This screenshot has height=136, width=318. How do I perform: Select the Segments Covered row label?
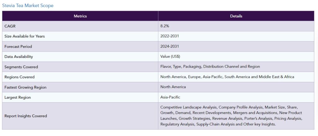coord(21,67)
